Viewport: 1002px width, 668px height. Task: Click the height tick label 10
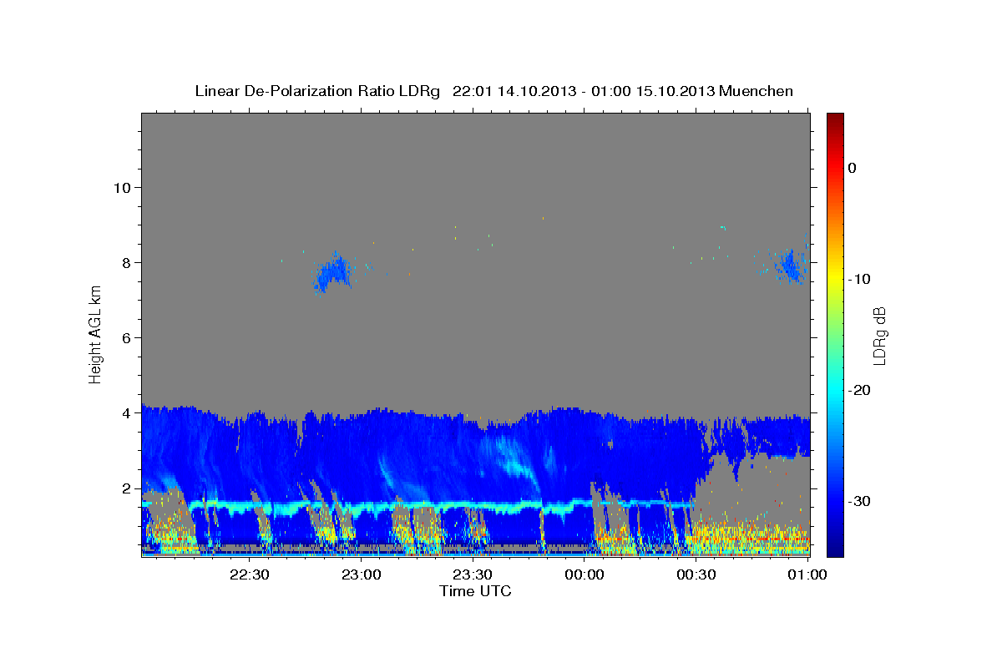click(121, 187)
